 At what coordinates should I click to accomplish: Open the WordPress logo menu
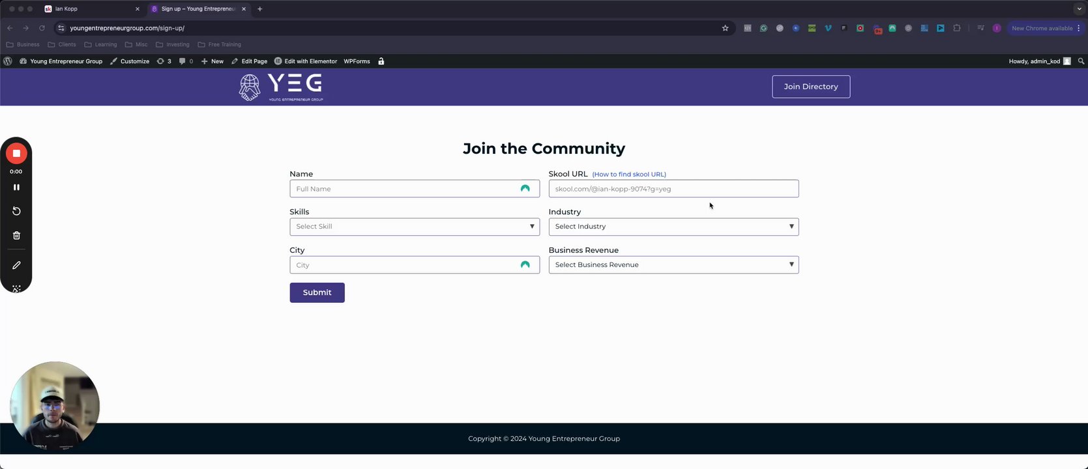click(x=8, y=61)
